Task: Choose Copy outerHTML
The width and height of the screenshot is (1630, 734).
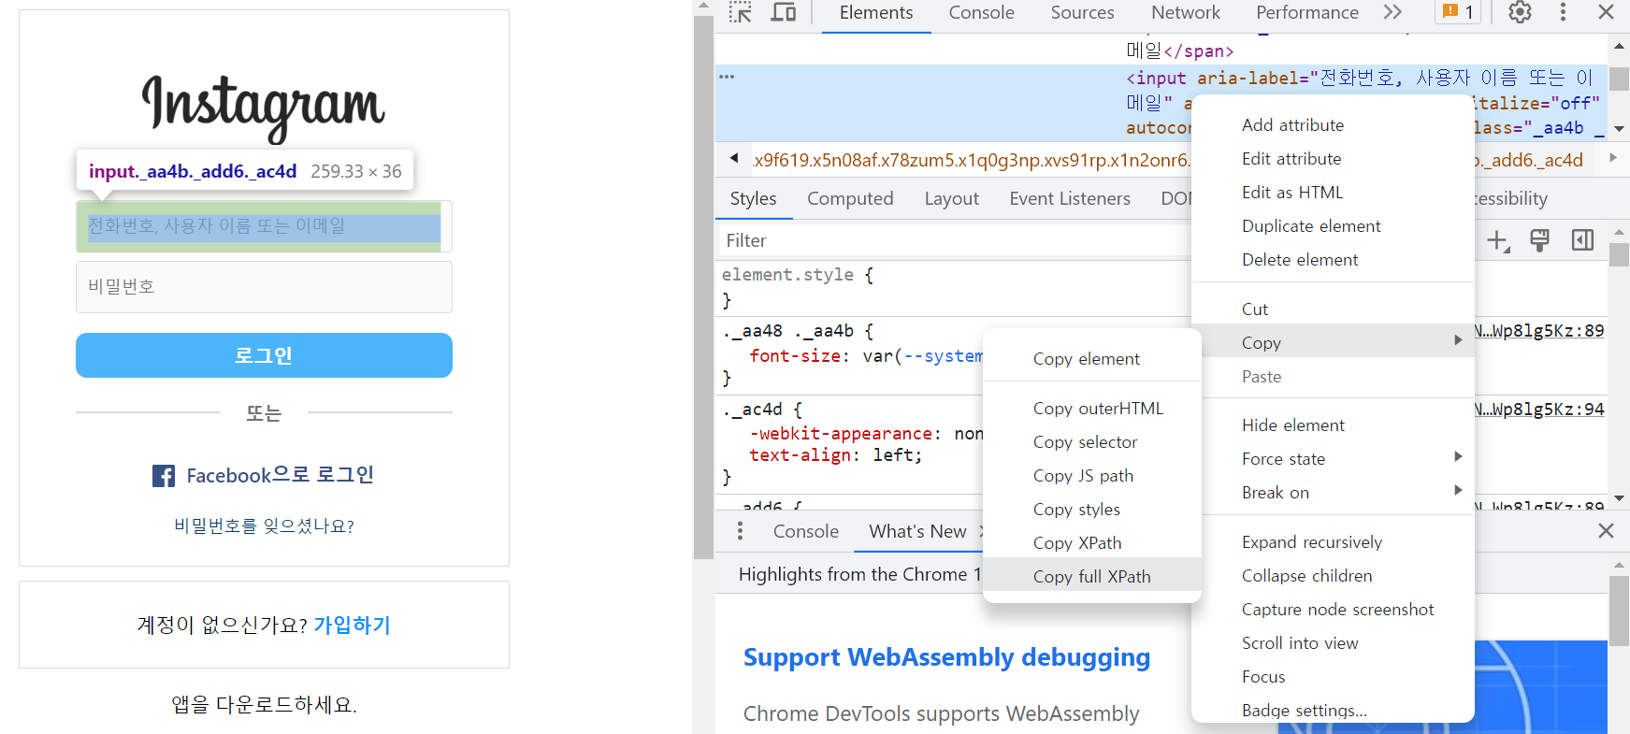Action: [x=1092, y=409]
